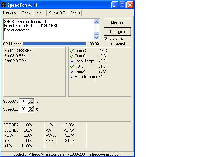Click the Temp2 45°C value
209x157 pixels.
(x=102, y=56)
